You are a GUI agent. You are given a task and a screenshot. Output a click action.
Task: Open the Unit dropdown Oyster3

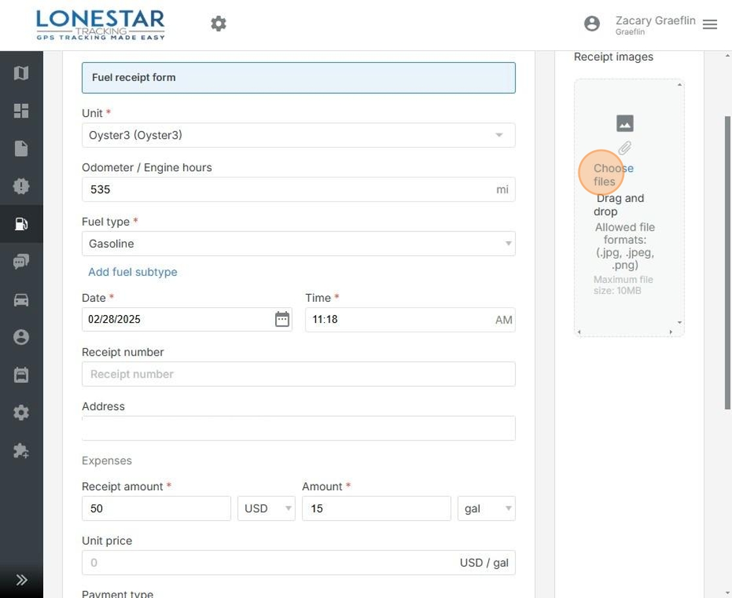298,135
